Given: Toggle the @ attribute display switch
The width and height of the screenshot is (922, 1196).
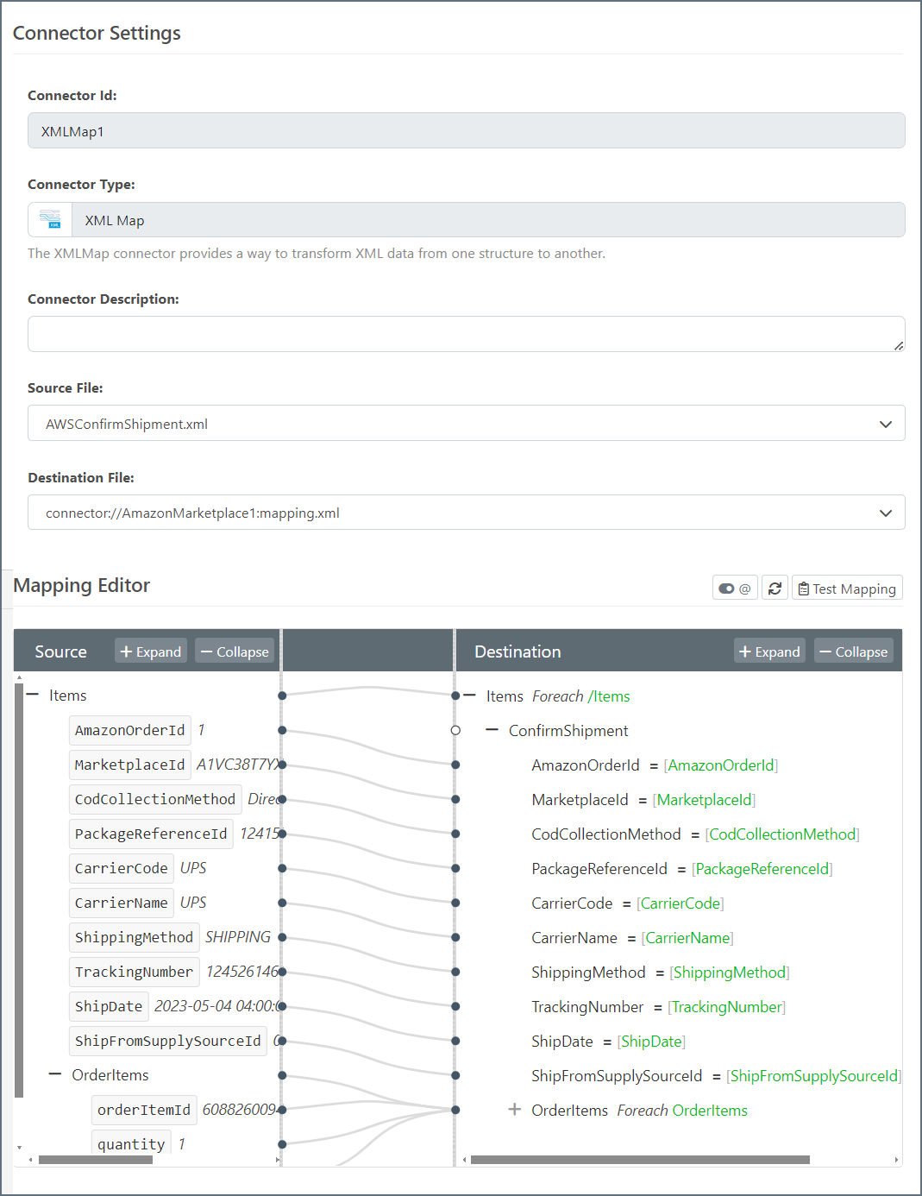Looking at the screenshot, I should click(x=735, y=589).
